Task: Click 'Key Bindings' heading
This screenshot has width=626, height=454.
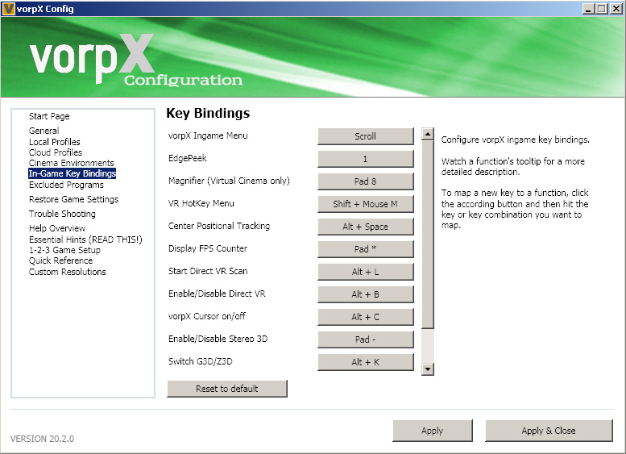Action: click(208, 113)
